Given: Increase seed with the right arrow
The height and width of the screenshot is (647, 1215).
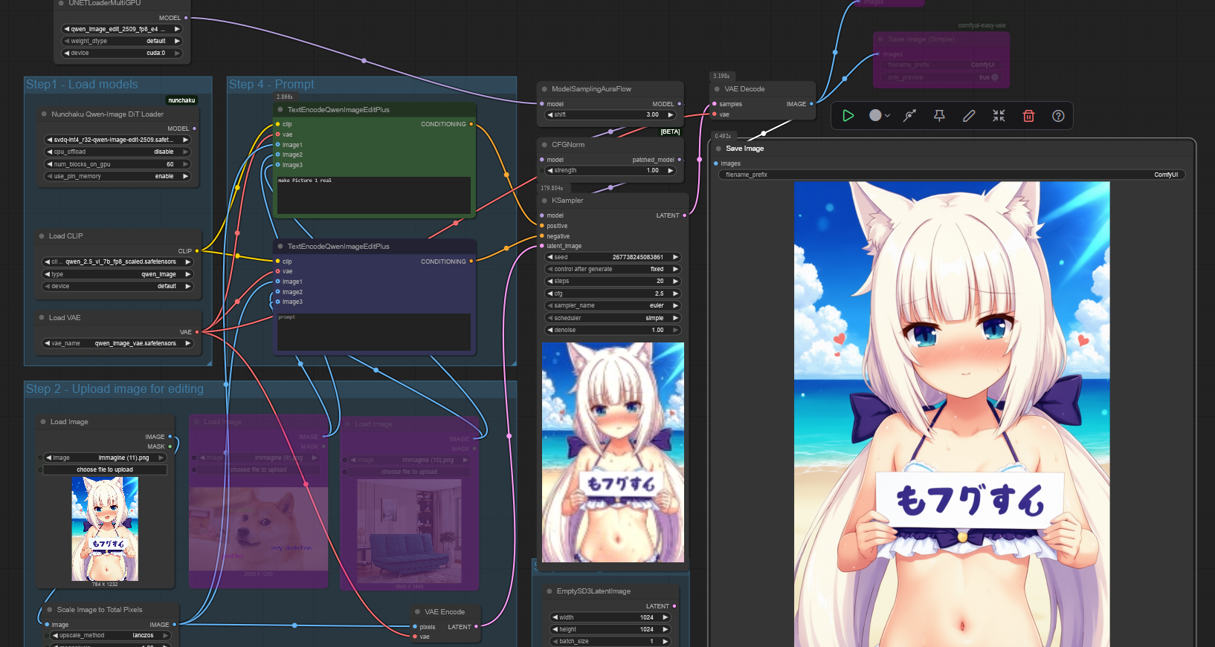Looking at the screenshot, I should coord(675,257).
